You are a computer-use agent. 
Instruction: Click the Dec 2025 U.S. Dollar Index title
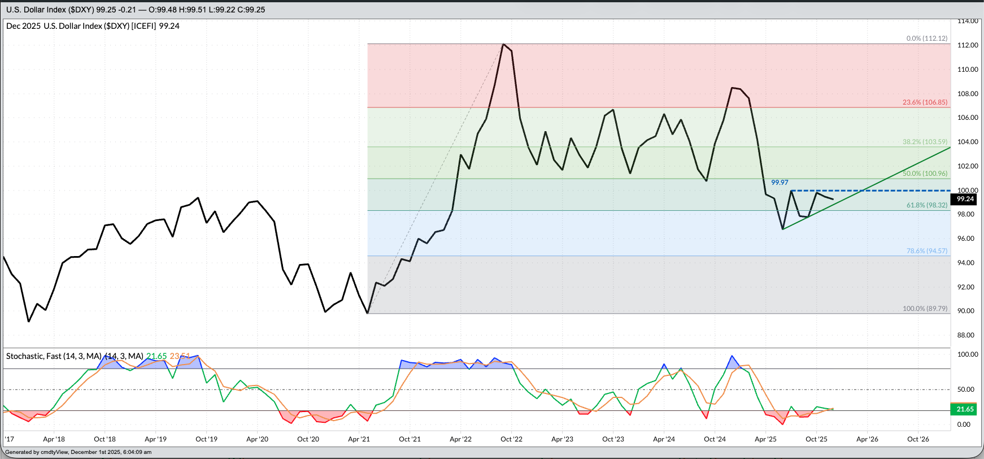93,26
